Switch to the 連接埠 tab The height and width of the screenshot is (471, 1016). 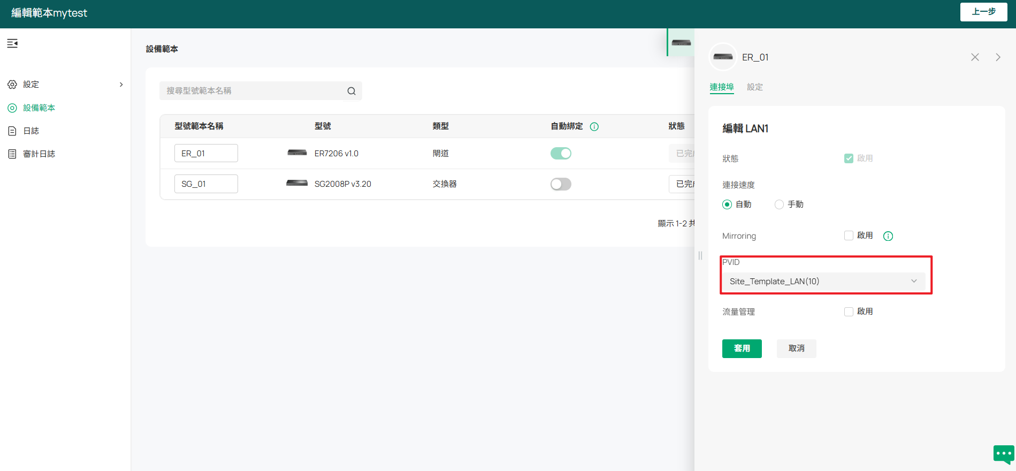[722, 87]
